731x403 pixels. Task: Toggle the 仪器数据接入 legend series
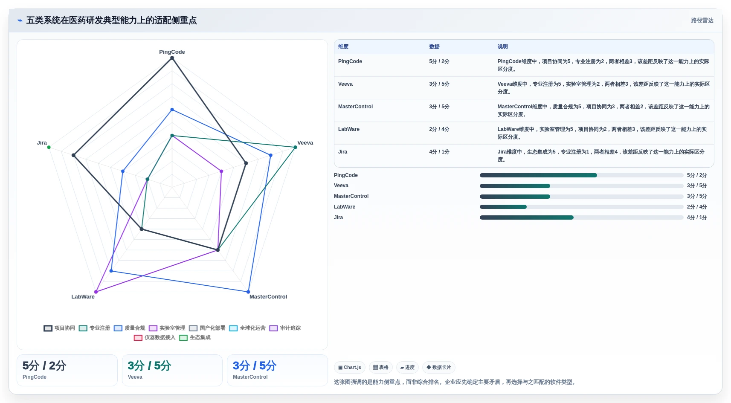click(x=154, y=337)
